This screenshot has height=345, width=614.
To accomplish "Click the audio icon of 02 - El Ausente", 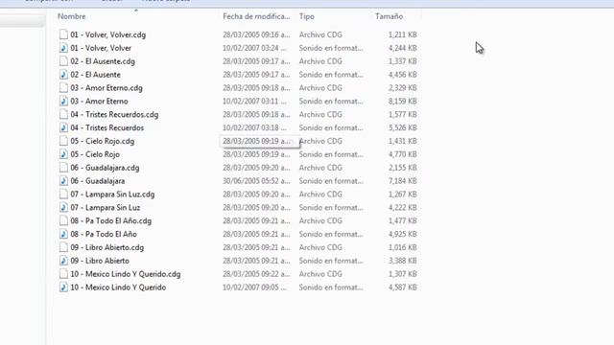I will pos(63,75).
